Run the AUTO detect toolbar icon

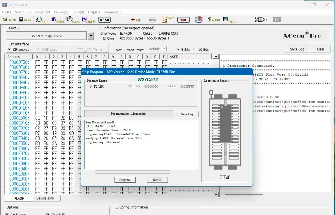tap(42, 20)
